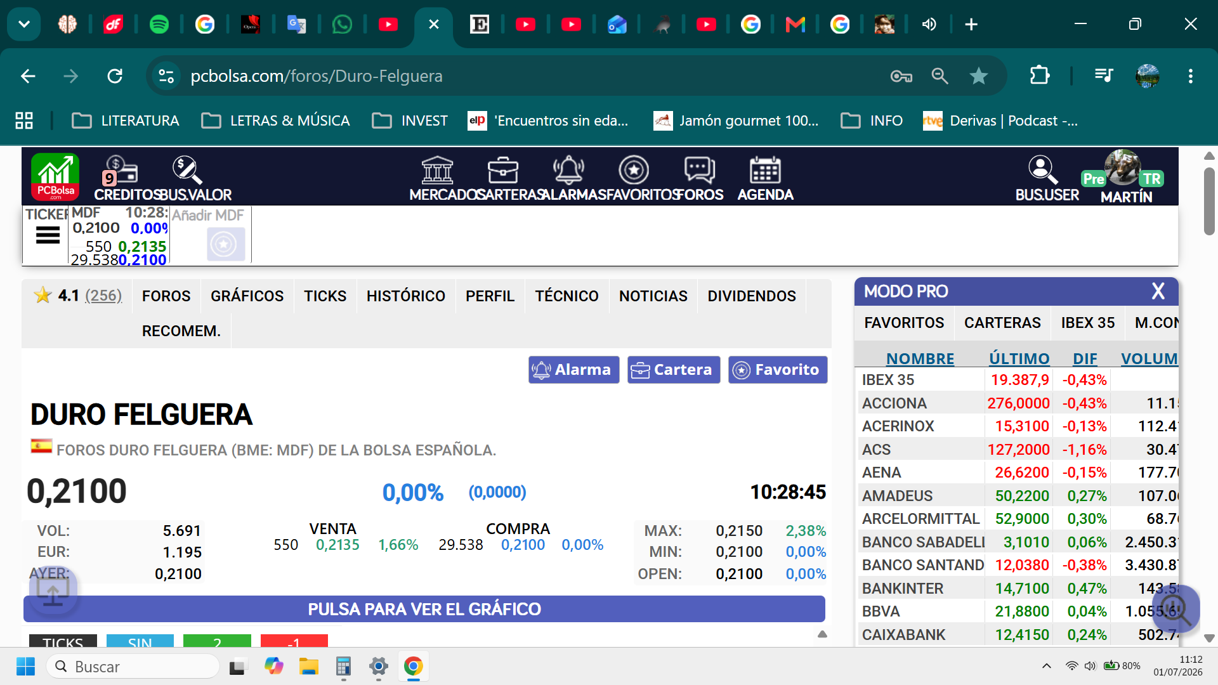
Task: Open the tab search dropdown arrow
Action: (24, 24)
